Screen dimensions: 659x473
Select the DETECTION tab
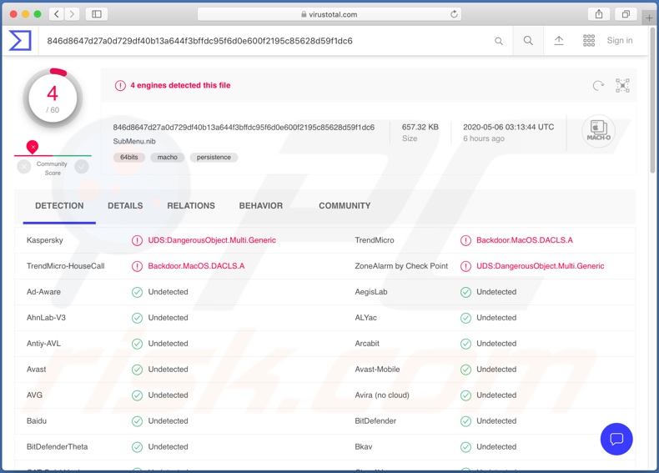click(x=59, y=205)
